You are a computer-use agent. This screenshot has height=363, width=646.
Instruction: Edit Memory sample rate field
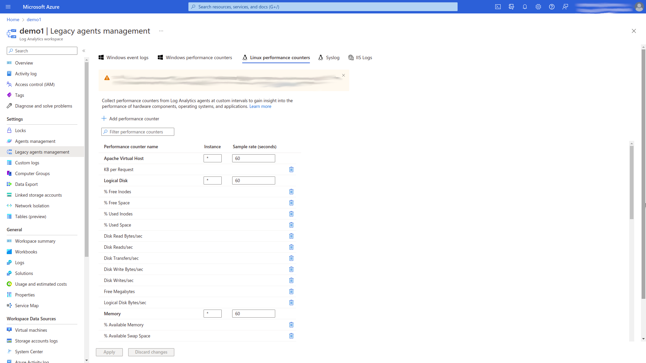pyautogui.click(x=254, y=314)
